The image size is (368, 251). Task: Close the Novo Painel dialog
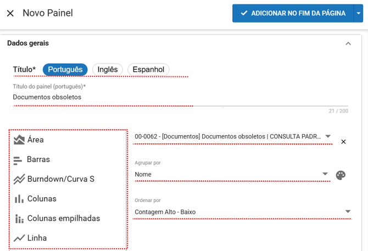tap(10, 13)
